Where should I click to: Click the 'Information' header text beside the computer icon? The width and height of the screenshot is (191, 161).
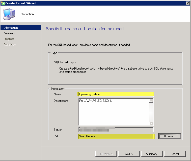pyautogui.click(x=26, y=14)
